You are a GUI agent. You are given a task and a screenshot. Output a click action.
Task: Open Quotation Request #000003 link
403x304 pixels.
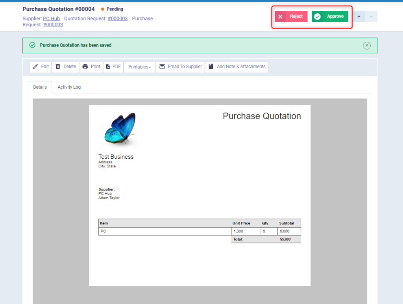[117, 18]
